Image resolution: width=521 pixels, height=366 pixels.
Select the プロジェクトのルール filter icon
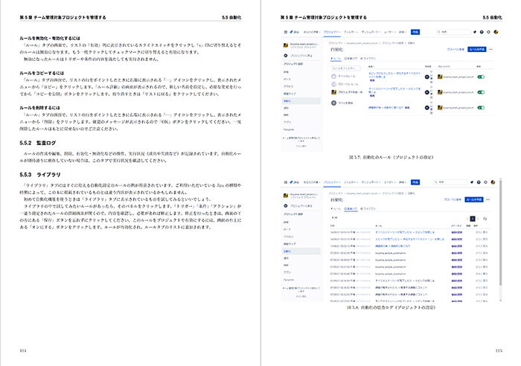click(333, 92)
